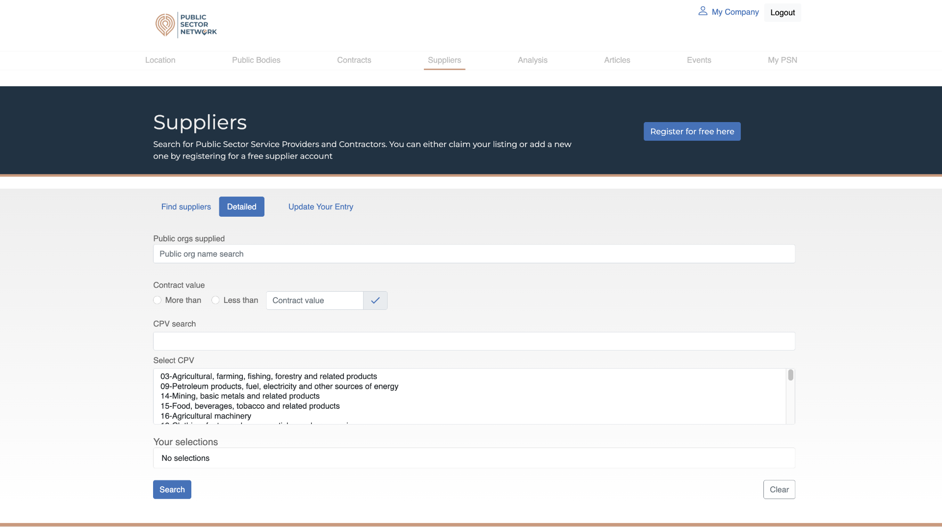Select the More than radio option
Viewport: 942px width, 527px height.
coord(157,300)
